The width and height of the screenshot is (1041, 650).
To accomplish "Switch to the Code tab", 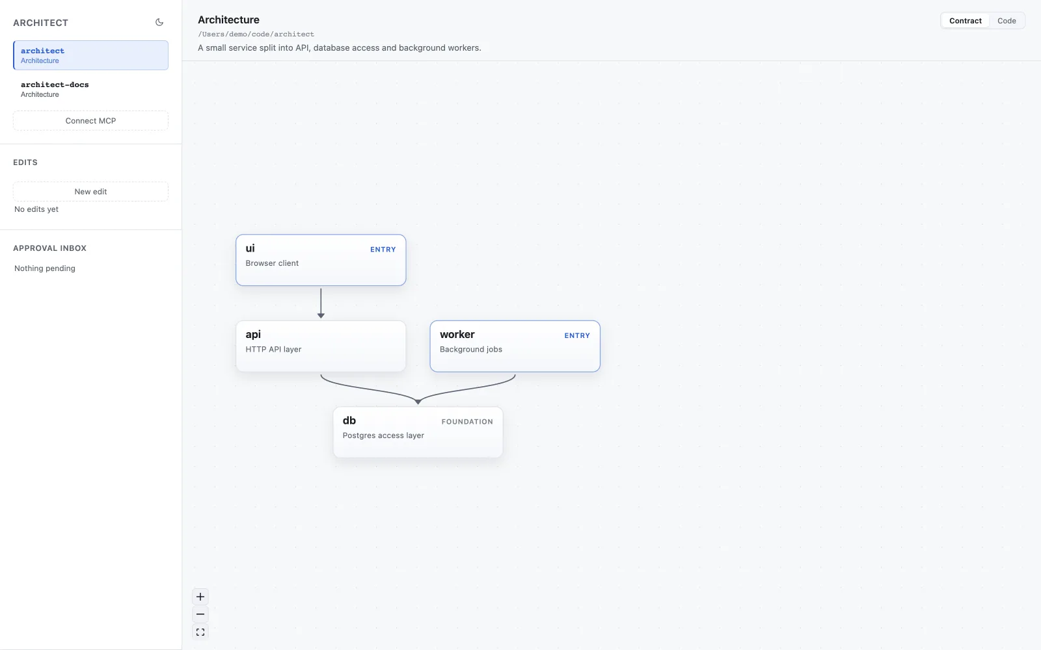I will [1007, 21].
